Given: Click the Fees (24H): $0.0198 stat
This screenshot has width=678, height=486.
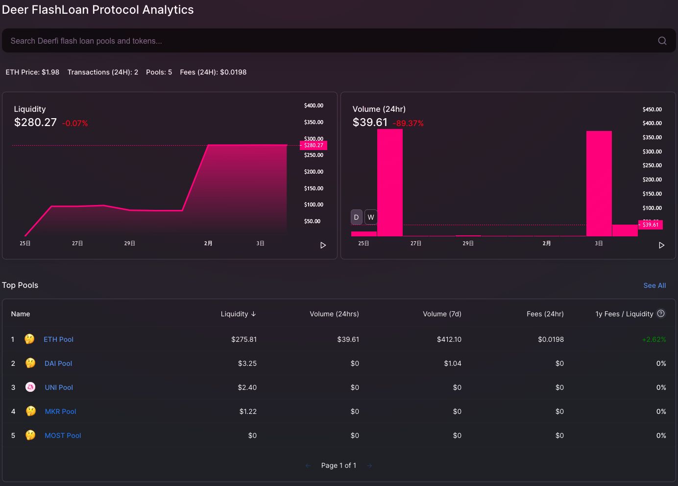Looking at the screenshot, I should tap(213, 72).
